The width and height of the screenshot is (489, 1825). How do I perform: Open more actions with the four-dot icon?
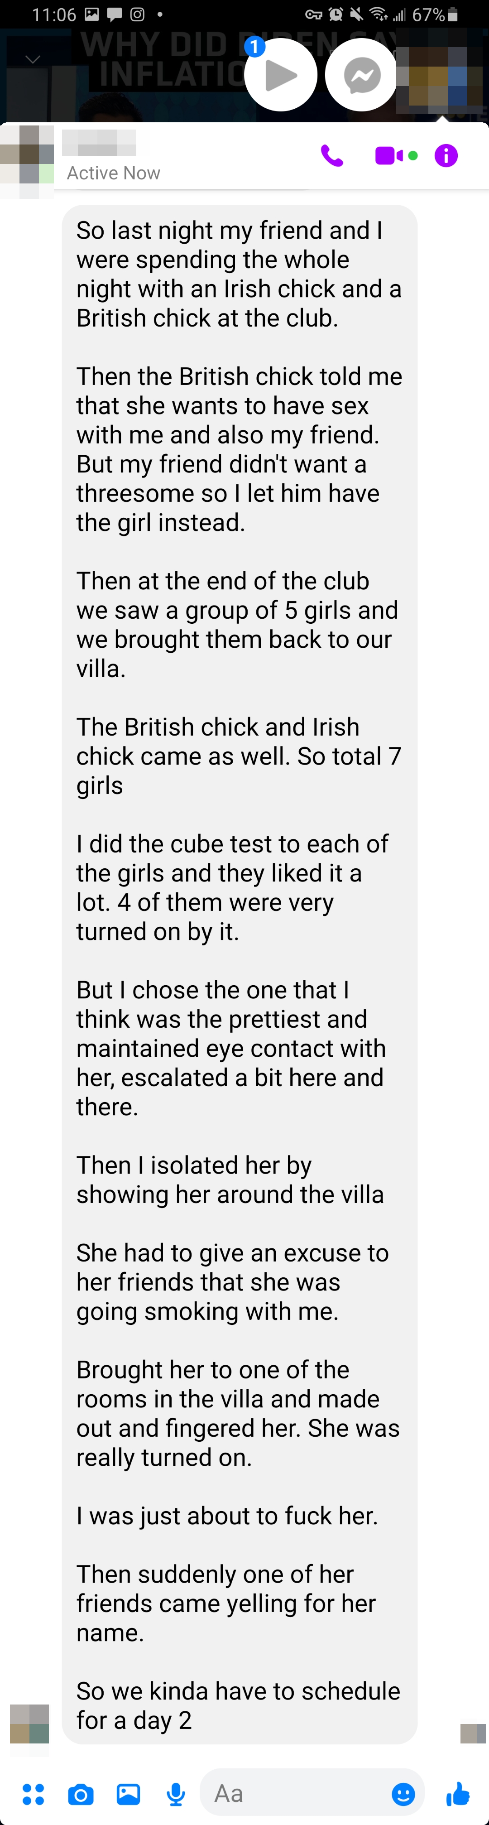click(33, 1794)
